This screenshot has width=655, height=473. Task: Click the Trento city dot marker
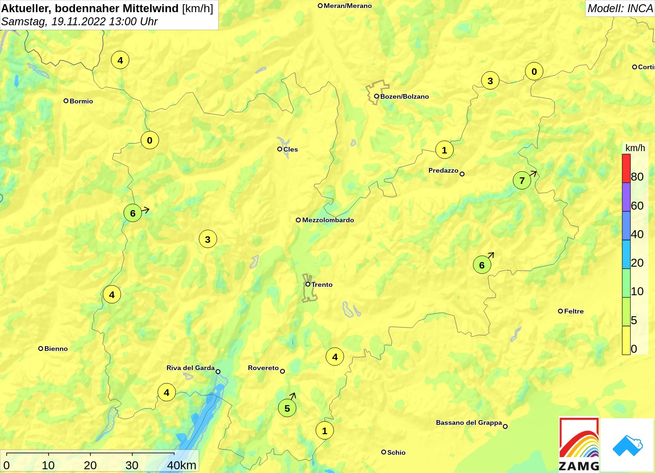308,284
